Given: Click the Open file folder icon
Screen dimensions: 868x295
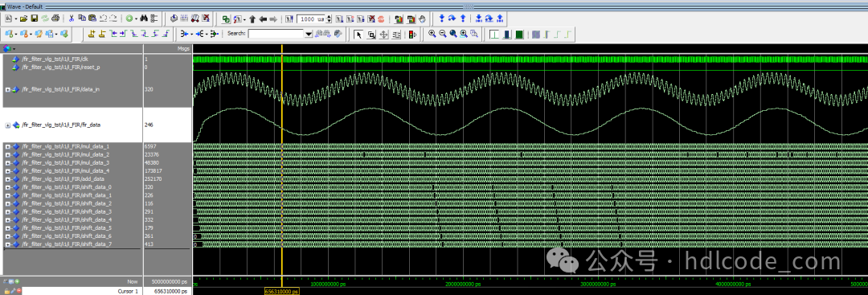Looking at the screenshot, I should coord(23,18).
